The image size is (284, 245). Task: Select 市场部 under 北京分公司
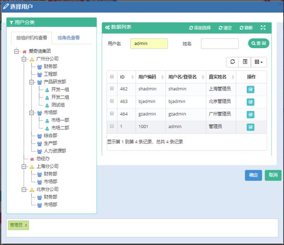[51, 205]
